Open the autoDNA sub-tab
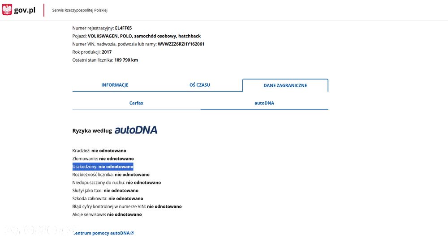 (264, 103)
